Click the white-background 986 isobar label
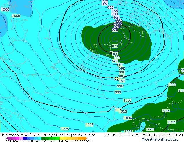 point(115,14)
